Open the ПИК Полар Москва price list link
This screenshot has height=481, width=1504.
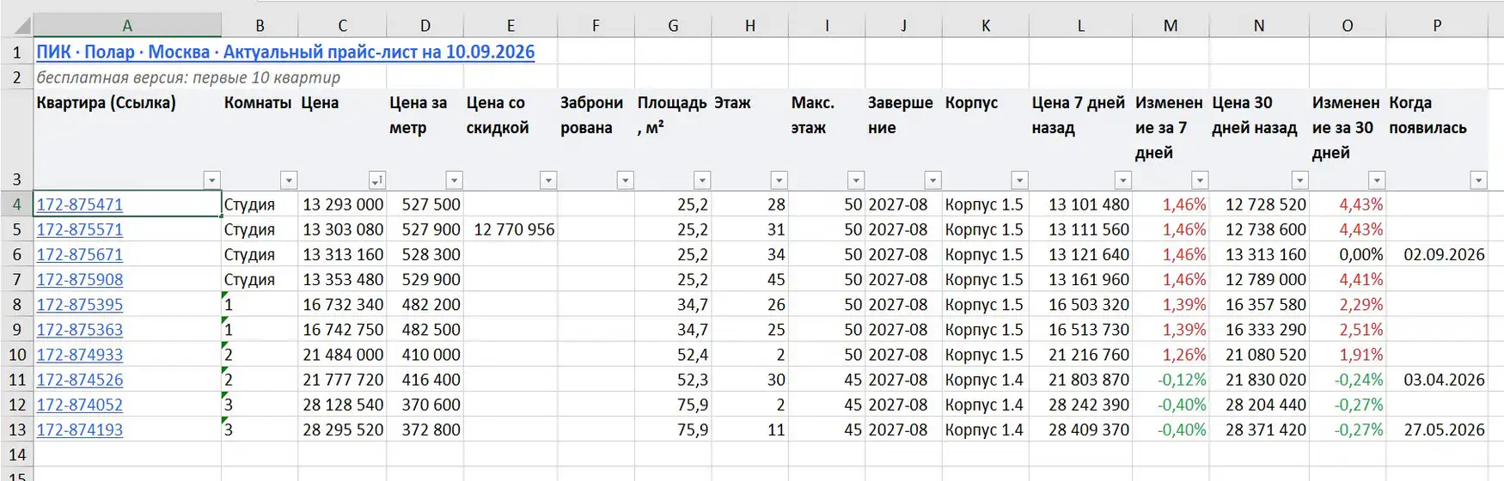tap(285, 52)
